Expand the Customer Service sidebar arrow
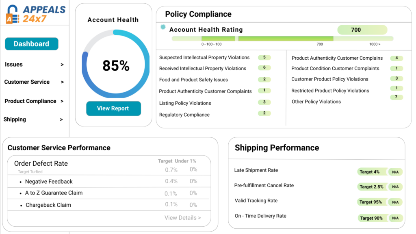The height and width of the screenshot is (234, 416). [x=62, y=82]
